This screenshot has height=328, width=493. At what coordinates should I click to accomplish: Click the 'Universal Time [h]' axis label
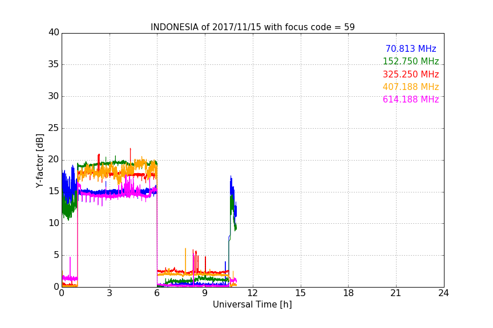[252, 305]
